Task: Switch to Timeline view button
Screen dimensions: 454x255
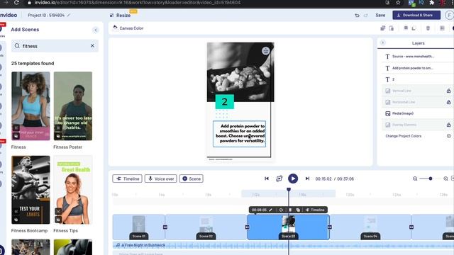Action: pos(128,178)
